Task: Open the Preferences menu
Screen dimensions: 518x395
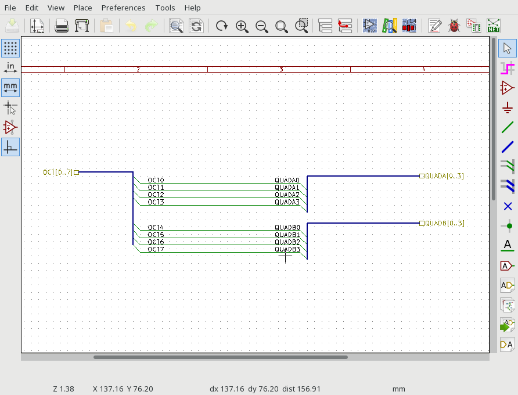Action: coord(123,8)
